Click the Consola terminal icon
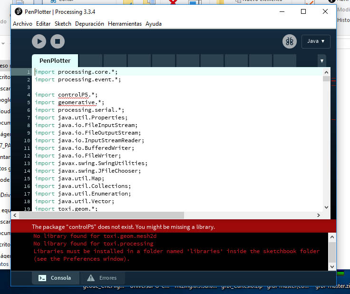The image size is (350, 294). point(42,278)
